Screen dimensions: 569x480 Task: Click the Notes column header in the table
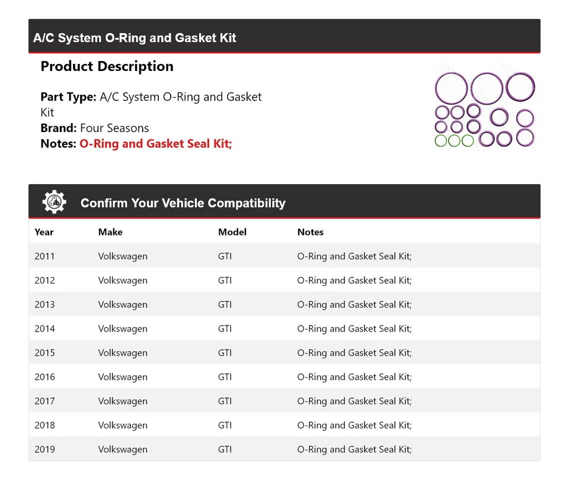coord(311,232)
